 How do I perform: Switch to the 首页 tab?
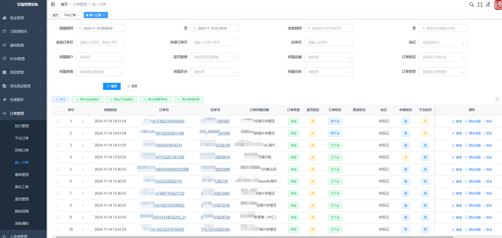[56, 15]
